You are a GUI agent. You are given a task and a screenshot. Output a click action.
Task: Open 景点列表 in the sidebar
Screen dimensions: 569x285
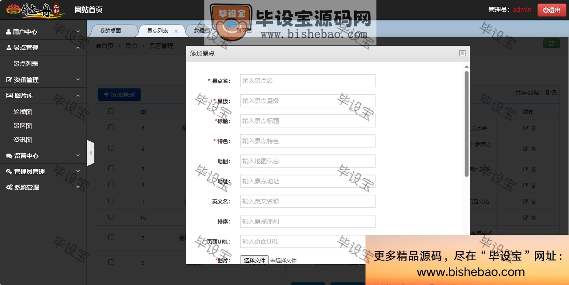click(26, 64)
